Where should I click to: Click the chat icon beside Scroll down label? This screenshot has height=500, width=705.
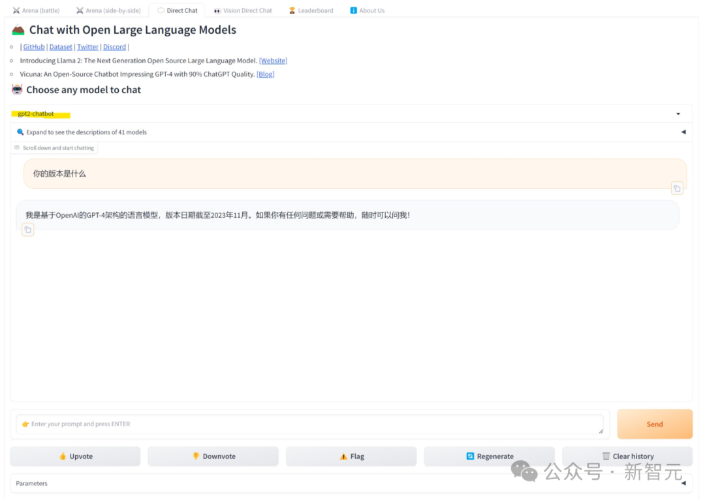(17, 148)
